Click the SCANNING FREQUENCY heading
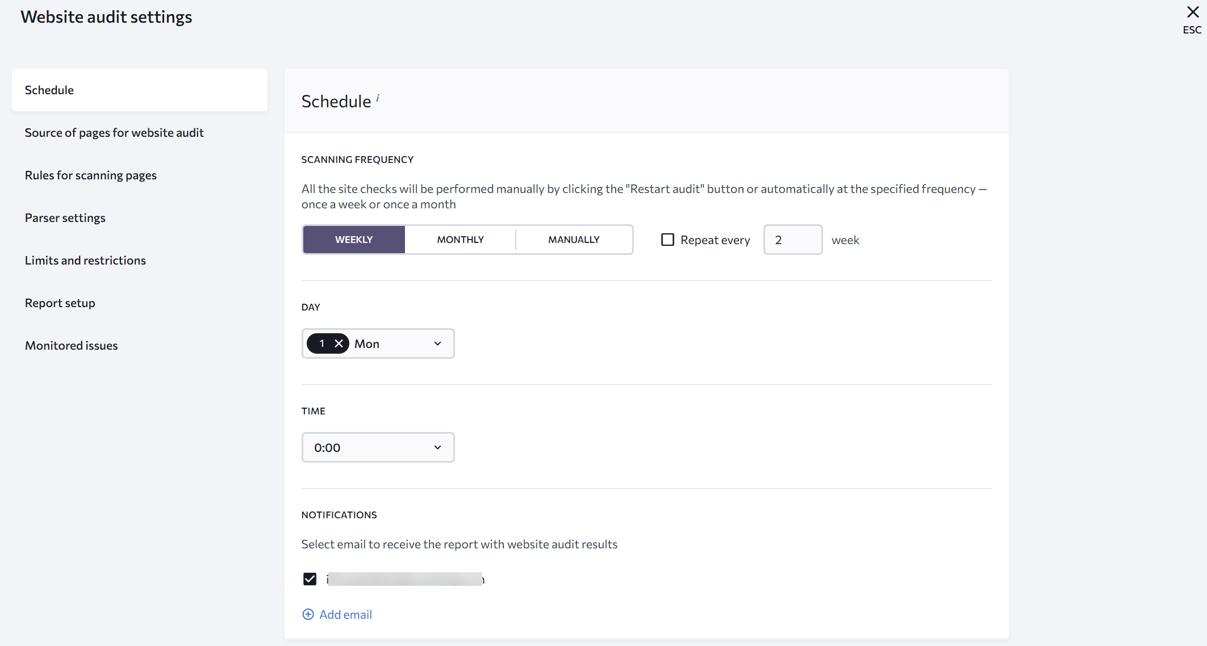Viewport: 1207px width, 646px height. 357,160
